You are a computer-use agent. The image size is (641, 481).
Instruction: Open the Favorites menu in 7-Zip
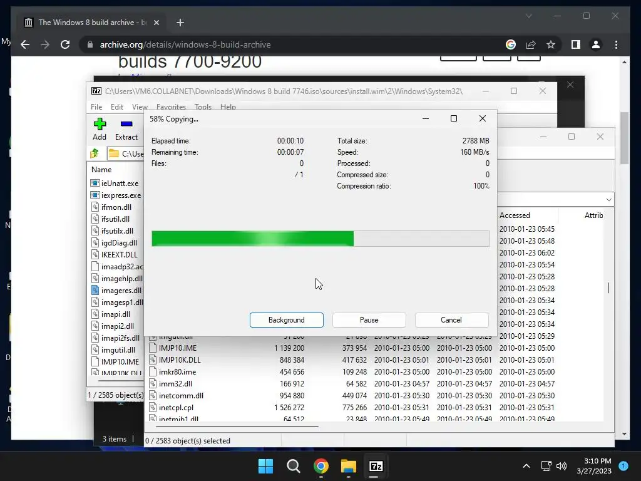[x=171, y=107]
